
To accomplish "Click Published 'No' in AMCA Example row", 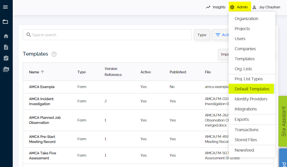I will click(x=172, y=87).
